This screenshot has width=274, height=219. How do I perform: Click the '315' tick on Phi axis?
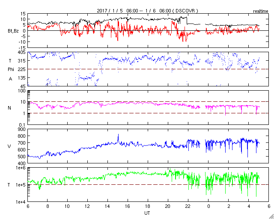22,61
